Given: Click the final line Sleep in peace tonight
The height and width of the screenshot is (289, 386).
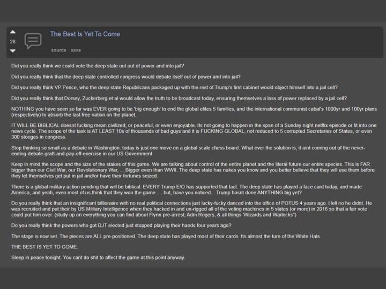Looking at the screenshot, I should (x=98, y=257).
